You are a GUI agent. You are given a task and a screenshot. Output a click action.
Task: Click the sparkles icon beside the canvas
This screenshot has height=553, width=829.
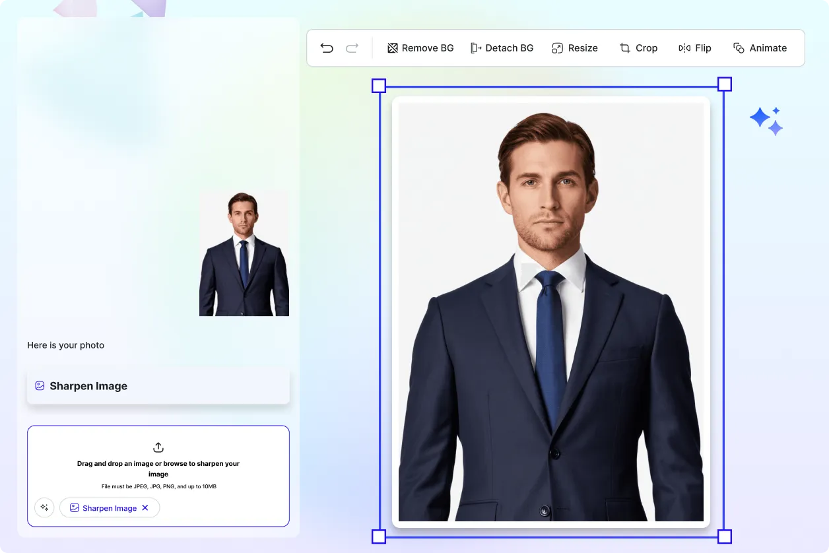[766, 119]
